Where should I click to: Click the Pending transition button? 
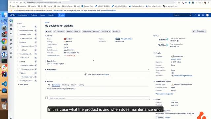click(x=96, y=31)
